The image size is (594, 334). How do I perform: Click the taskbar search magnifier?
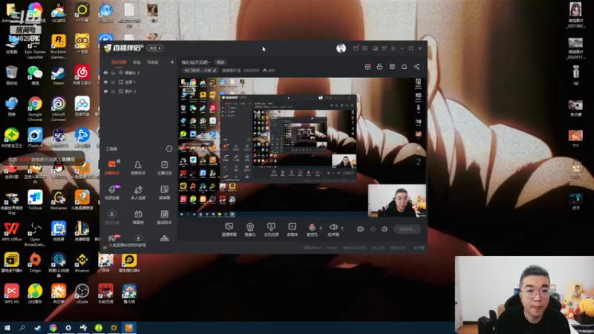22,328
